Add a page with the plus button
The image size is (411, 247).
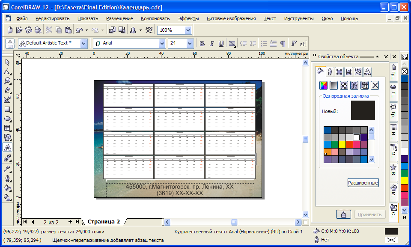(70, 222)
